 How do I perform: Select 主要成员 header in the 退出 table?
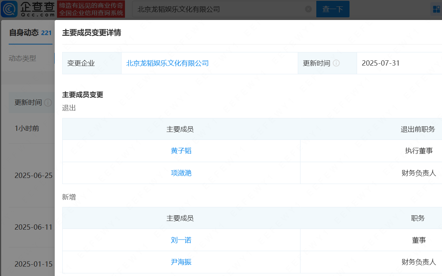click(x=180, y=129)
